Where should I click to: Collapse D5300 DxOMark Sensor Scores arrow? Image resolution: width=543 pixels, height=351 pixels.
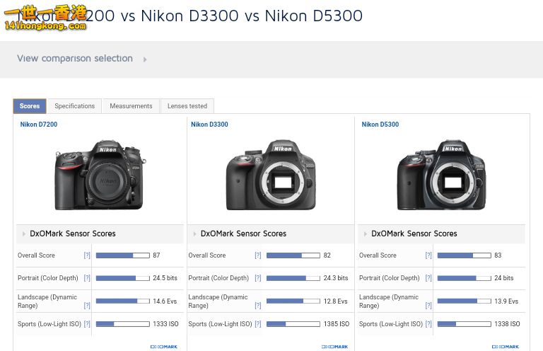(365, 234)
